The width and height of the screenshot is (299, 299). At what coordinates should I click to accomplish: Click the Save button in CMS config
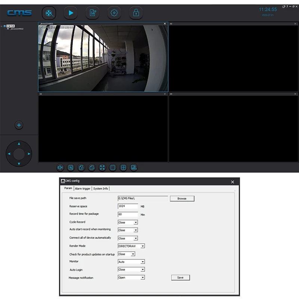tap(180, 278)
